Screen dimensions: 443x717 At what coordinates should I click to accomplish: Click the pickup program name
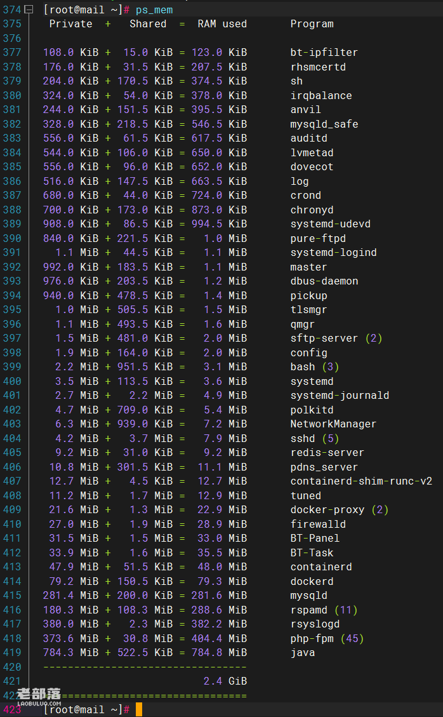(x=308, y=295)
